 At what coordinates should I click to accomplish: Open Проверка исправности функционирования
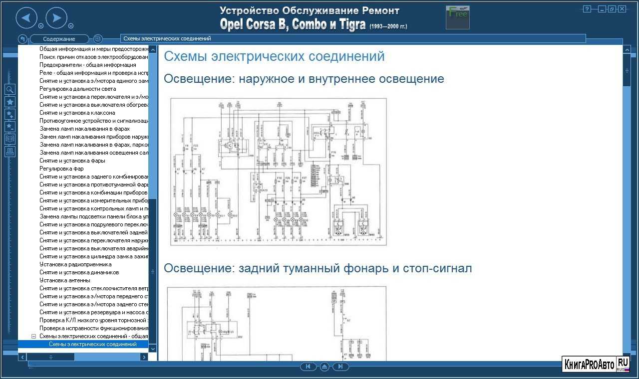(x=94, y=328)
